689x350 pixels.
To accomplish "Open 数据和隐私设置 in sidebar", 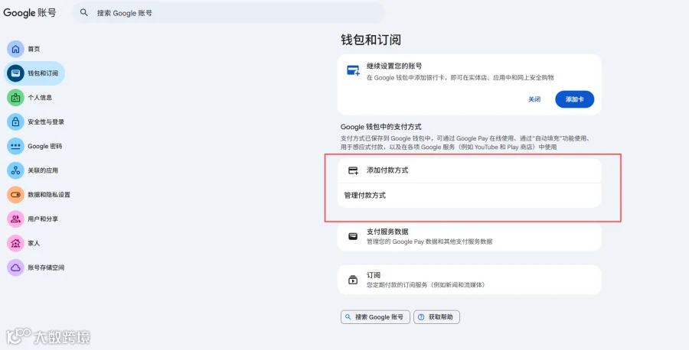I will (x=49, y=195).
